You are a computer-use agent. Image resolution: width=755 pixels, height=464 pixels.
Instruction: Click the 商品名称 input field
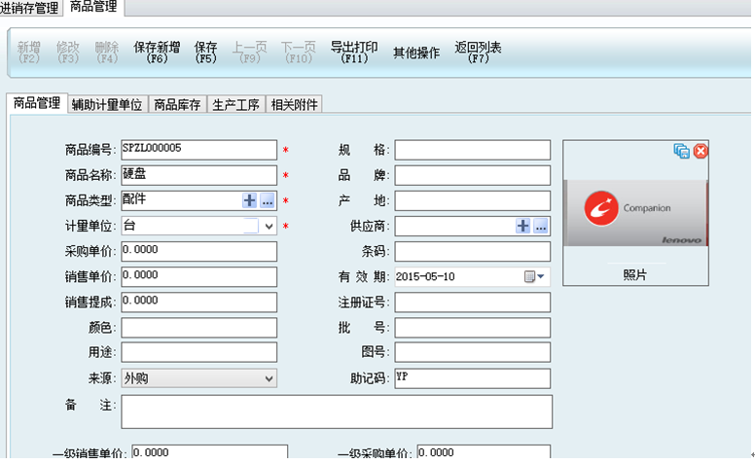tap(198, 175)
